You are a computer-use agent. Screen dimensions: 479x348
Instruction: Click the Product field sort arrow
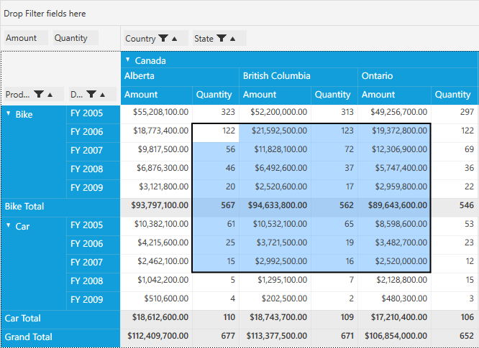(51, 95)
